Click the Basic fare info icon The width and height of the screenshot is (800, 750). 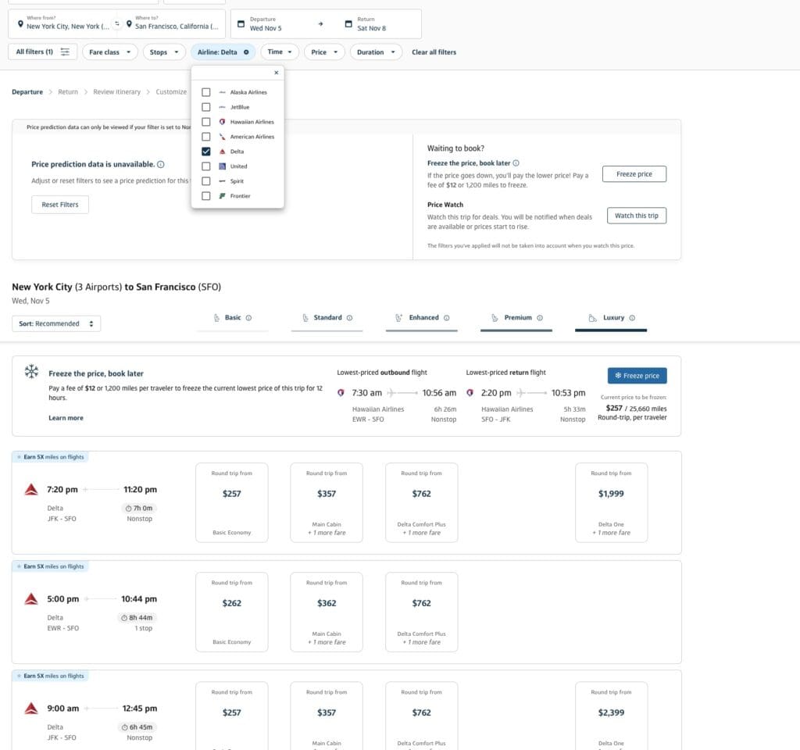point(248,318)
